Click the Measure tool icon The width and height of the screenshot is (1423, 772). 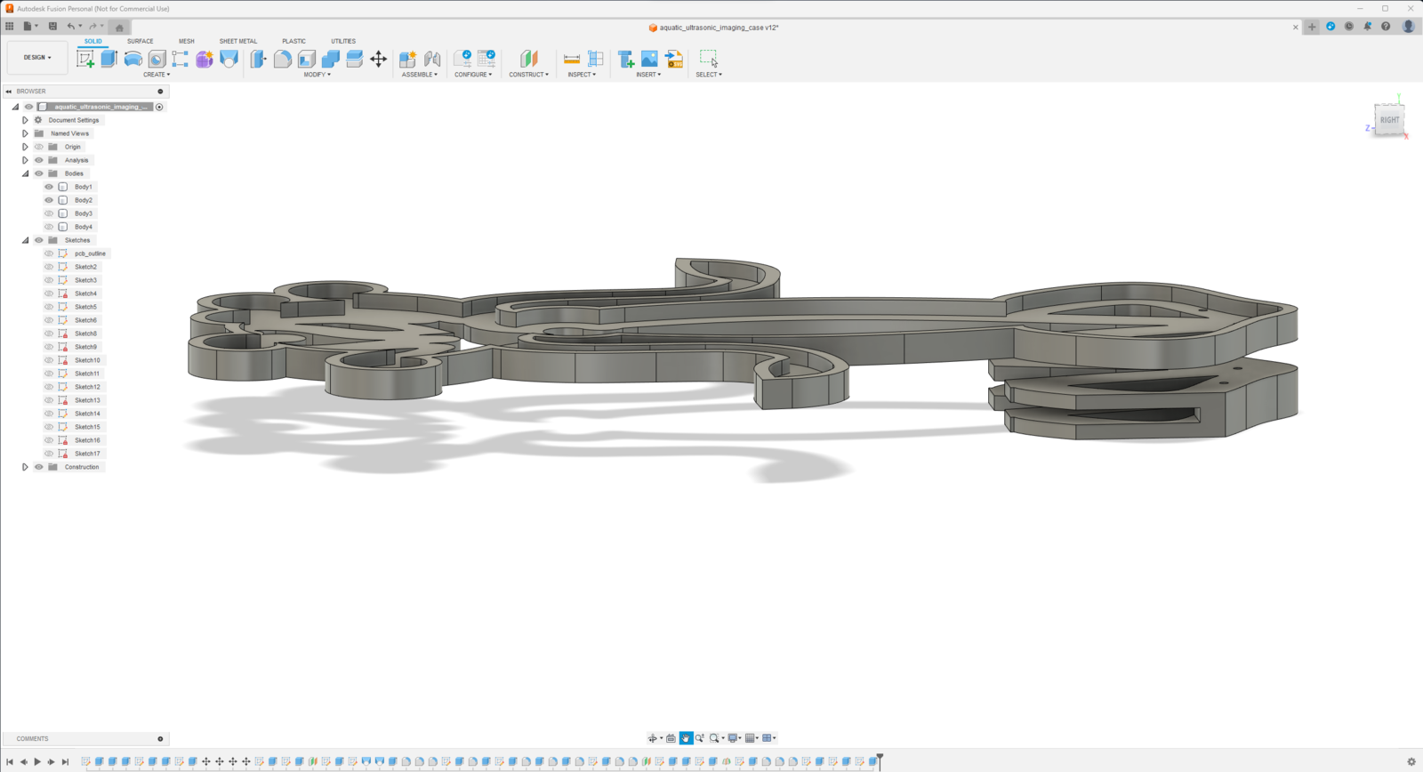click(572, 59)
